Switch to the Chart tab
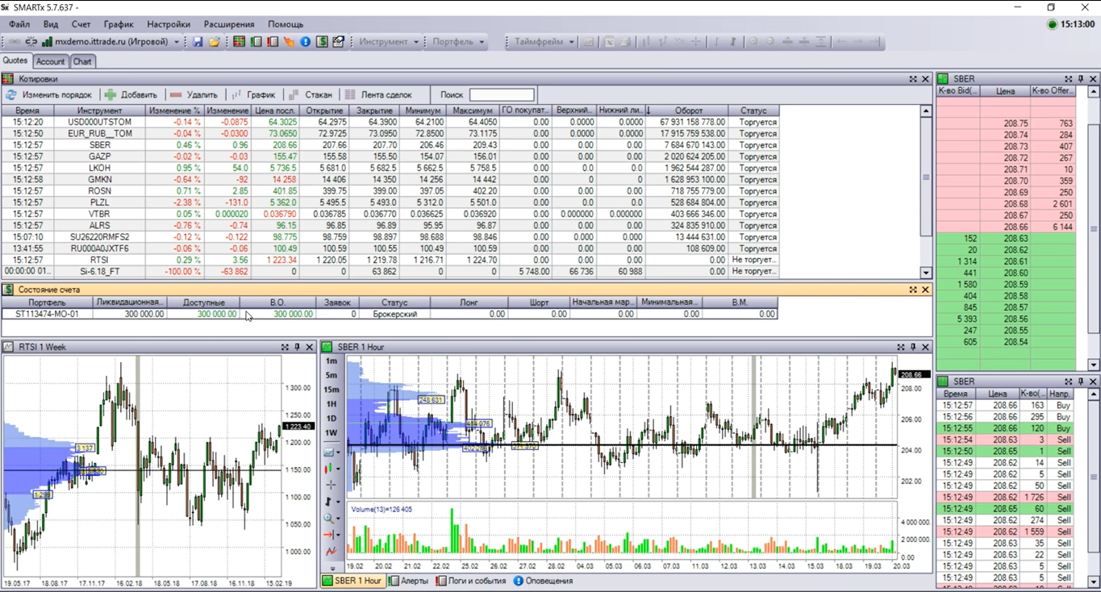 [82, 61]
